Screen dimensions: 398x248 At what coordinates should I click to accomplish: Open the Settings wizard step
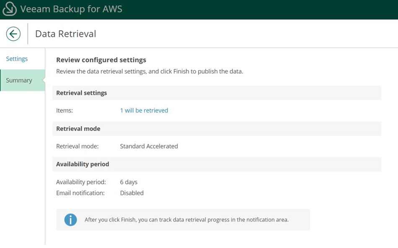click(x=17, y=59)
